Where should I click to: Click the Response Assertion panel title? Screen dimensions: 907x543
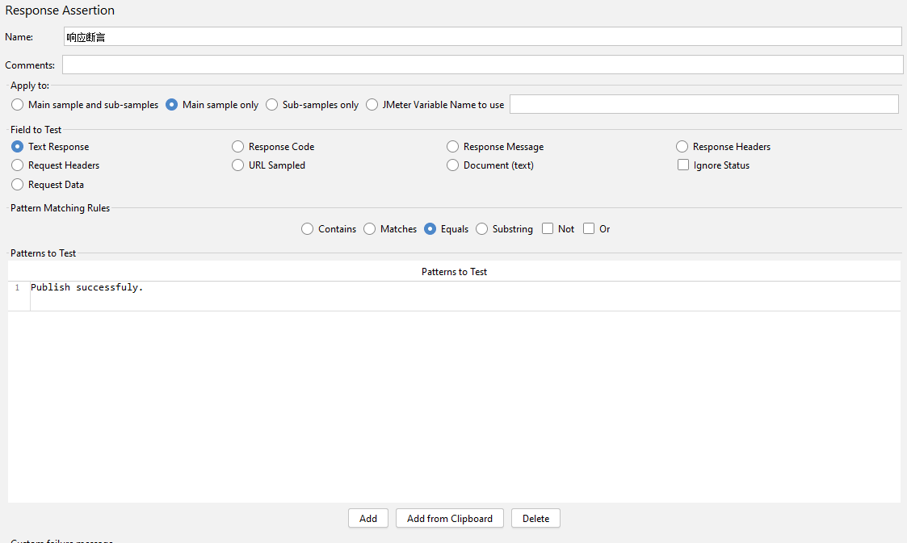(x=60, y=10)
